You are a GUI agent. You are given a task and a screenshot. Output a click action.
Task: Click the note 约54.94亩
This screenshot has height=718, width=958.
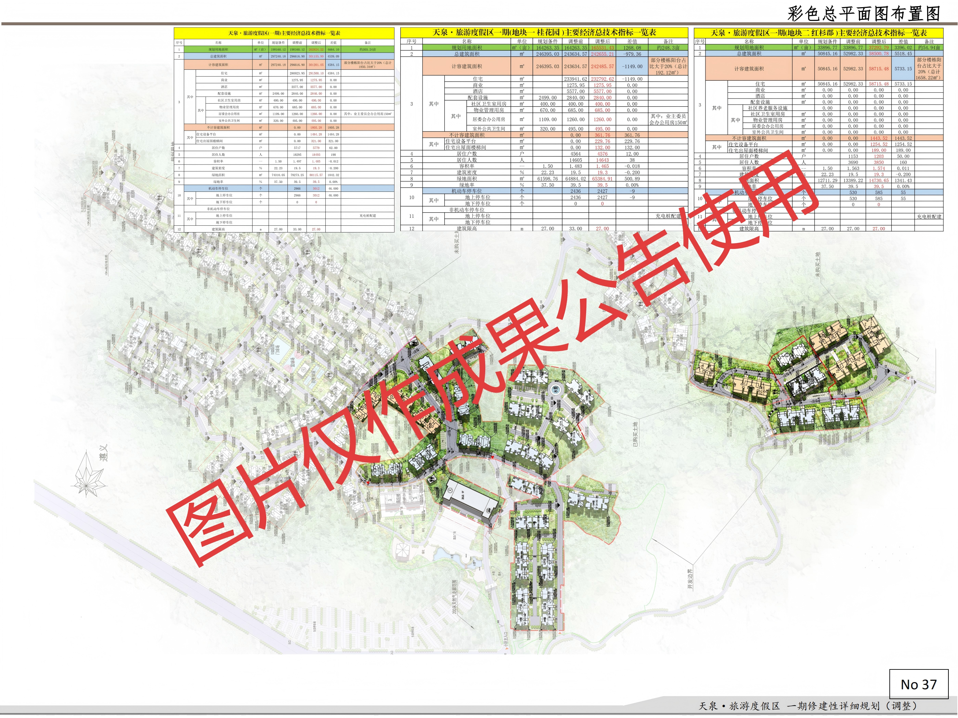click(929, 48)
